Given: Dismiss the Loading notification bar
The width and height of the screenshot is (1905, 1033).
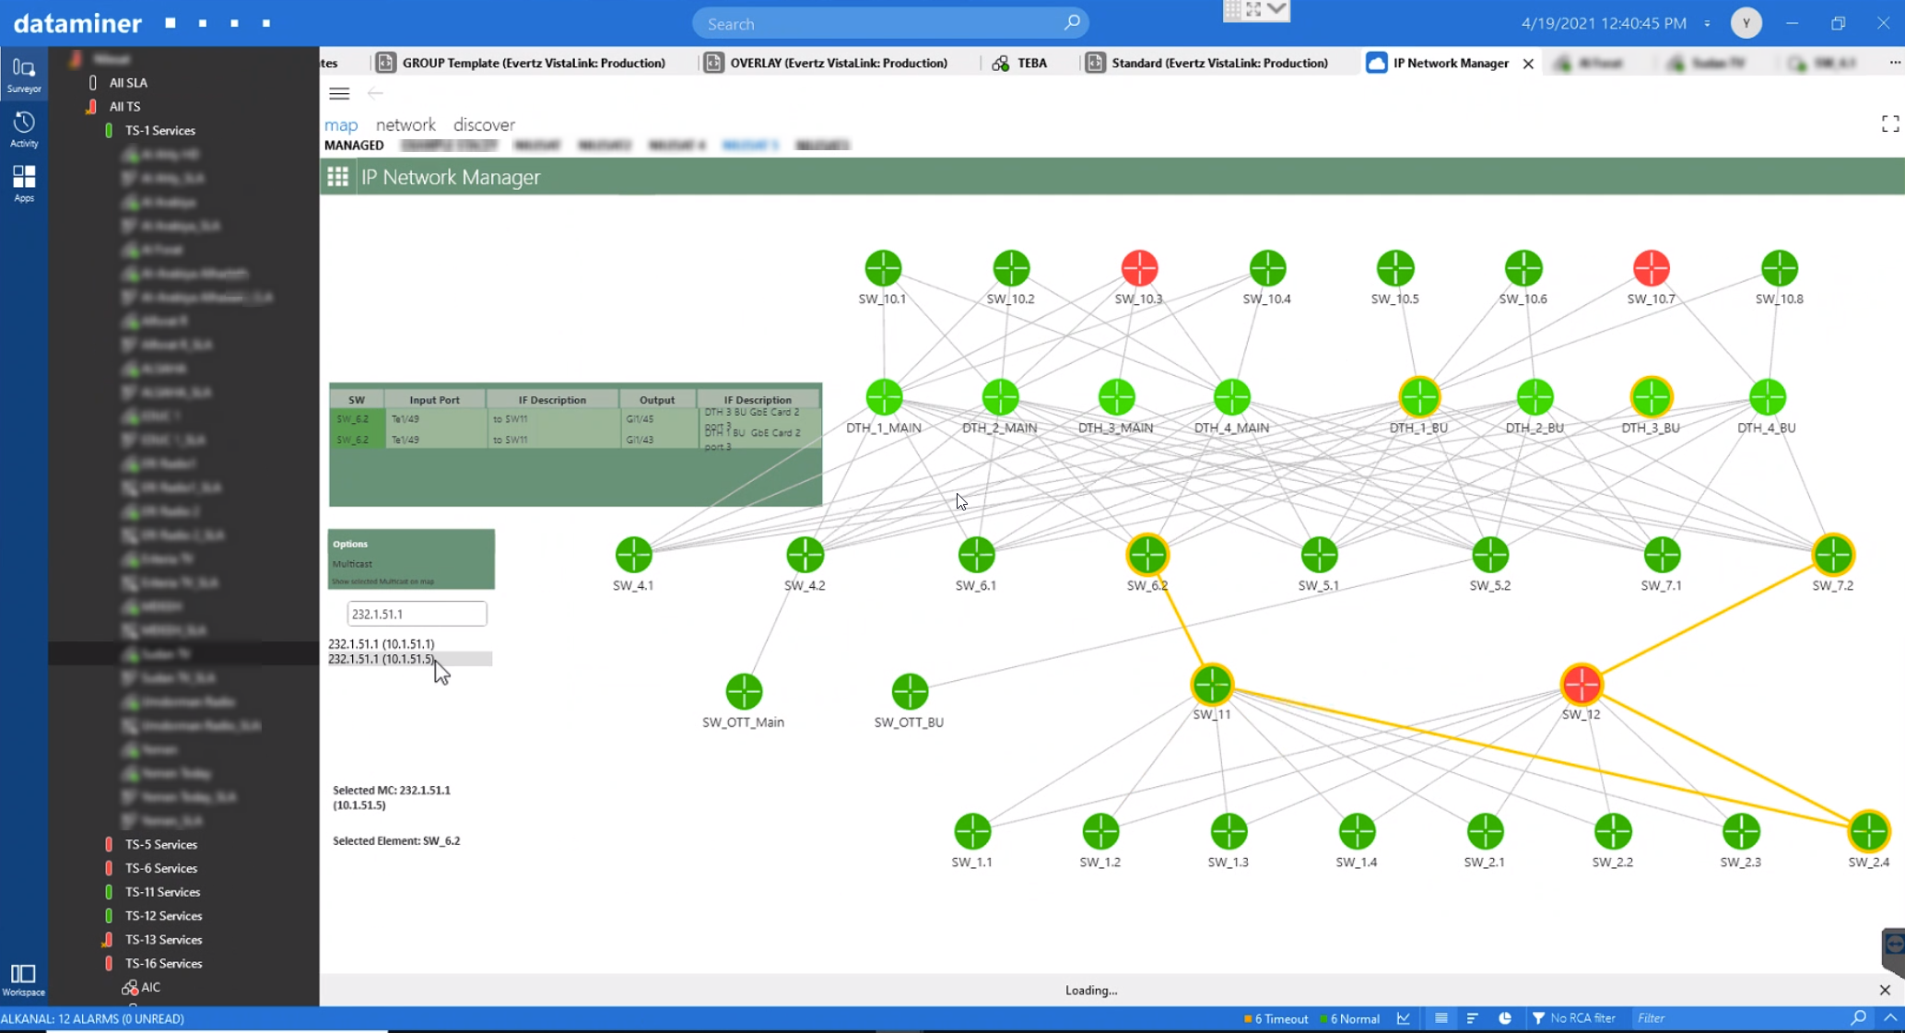Looking at the screenshot, I should coord(1885,991).
